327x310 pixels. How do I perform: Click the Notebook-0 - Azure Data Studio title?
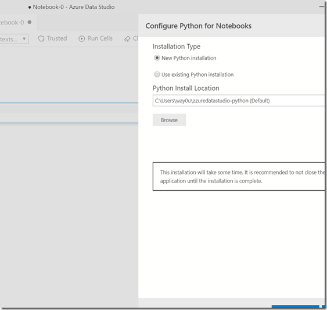[74, 7]
